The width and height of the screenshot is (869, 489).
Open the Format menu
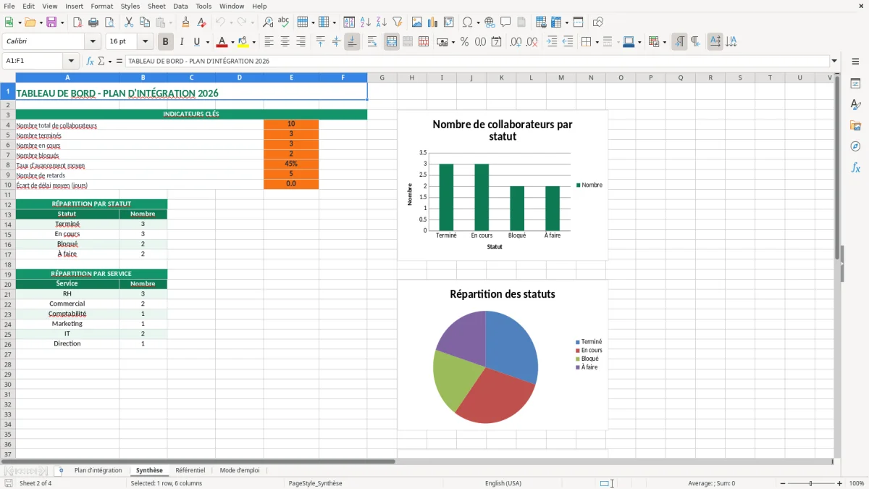pyautogui.click(x=101, y=6)
